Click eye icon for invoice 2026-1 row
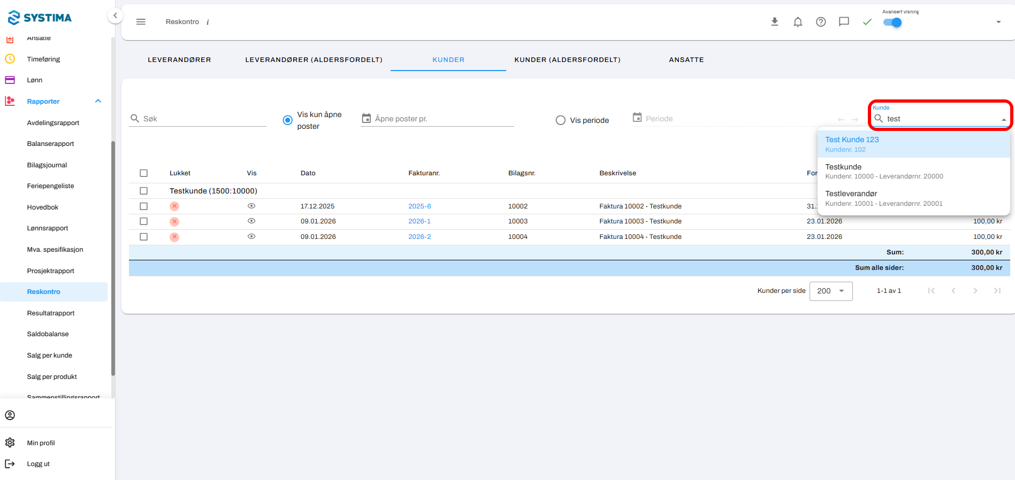The image size is (1015, 480). [251, 221]
